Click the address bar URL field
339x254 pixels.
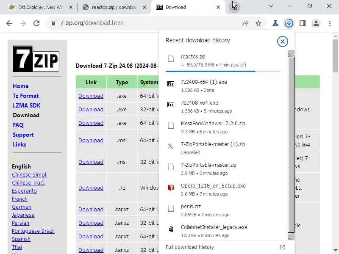(143, 23)
